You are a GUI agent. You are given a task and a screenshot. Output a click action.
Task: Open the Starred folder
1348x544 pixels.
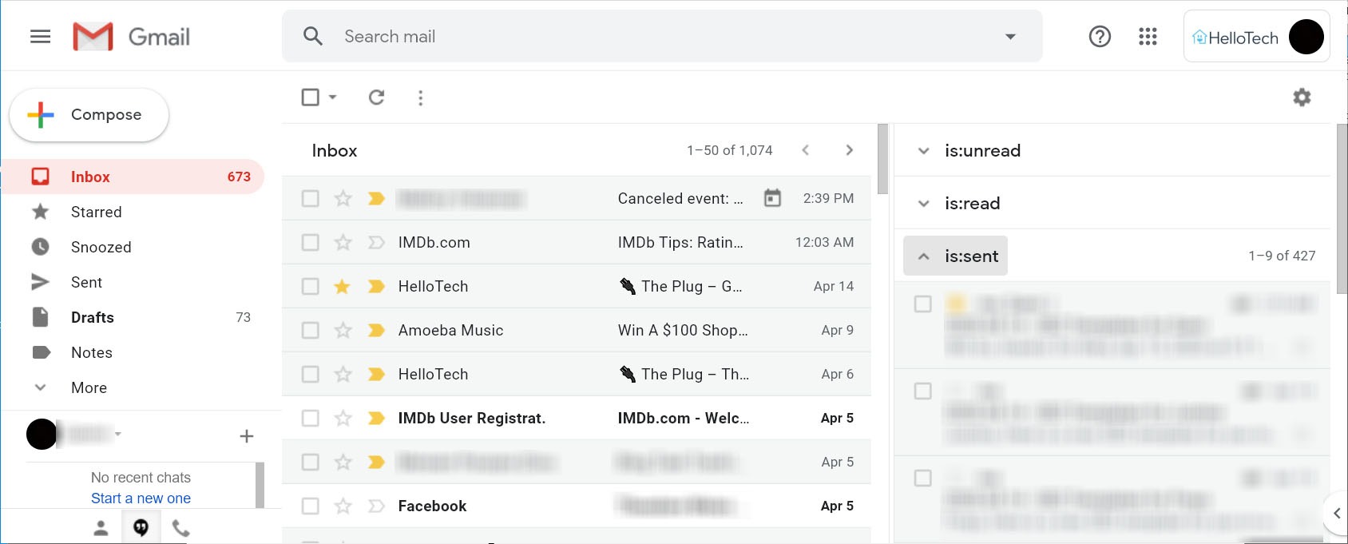point(96,212)
